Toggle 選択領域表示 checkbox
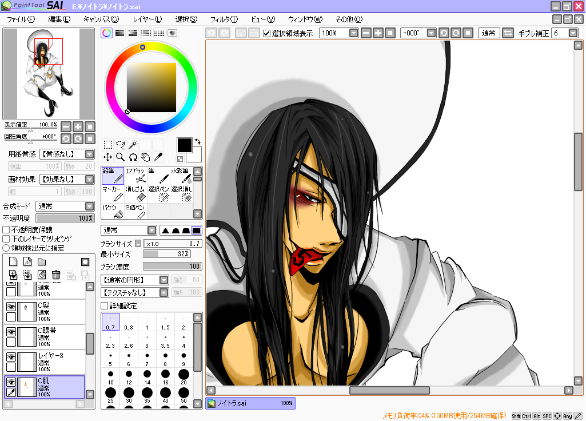Image resolution: width=586 pixels, height=421 pixels. coord(266,33)
